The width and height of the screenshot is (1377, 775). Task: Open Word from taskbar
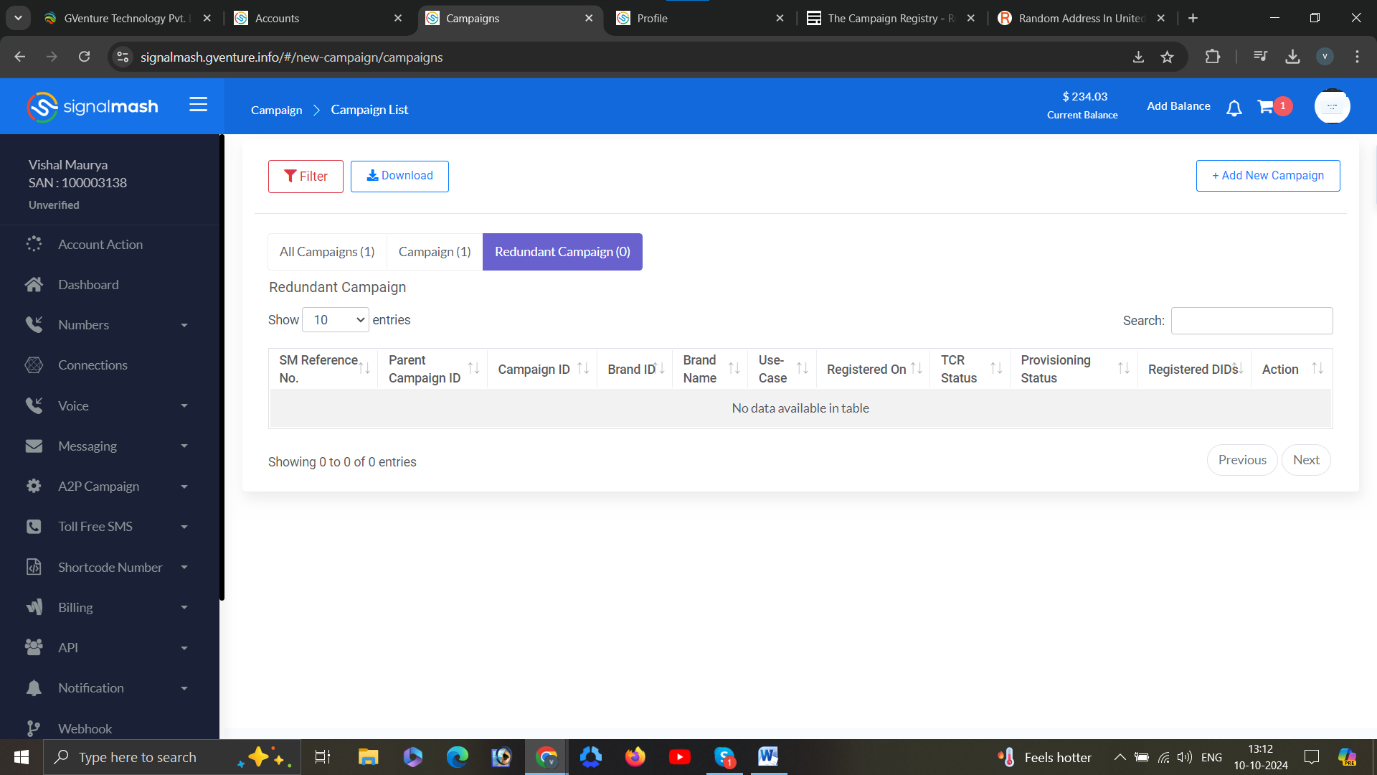(768, 756)
